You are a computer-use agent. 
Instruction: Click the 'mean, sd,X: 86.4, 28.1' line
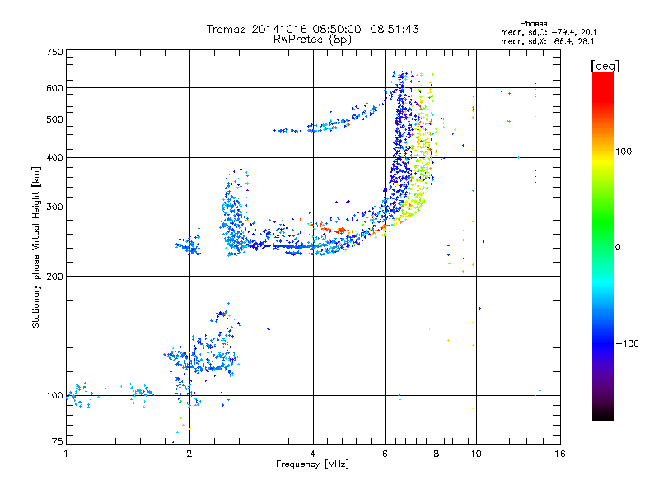click(547, 41)
